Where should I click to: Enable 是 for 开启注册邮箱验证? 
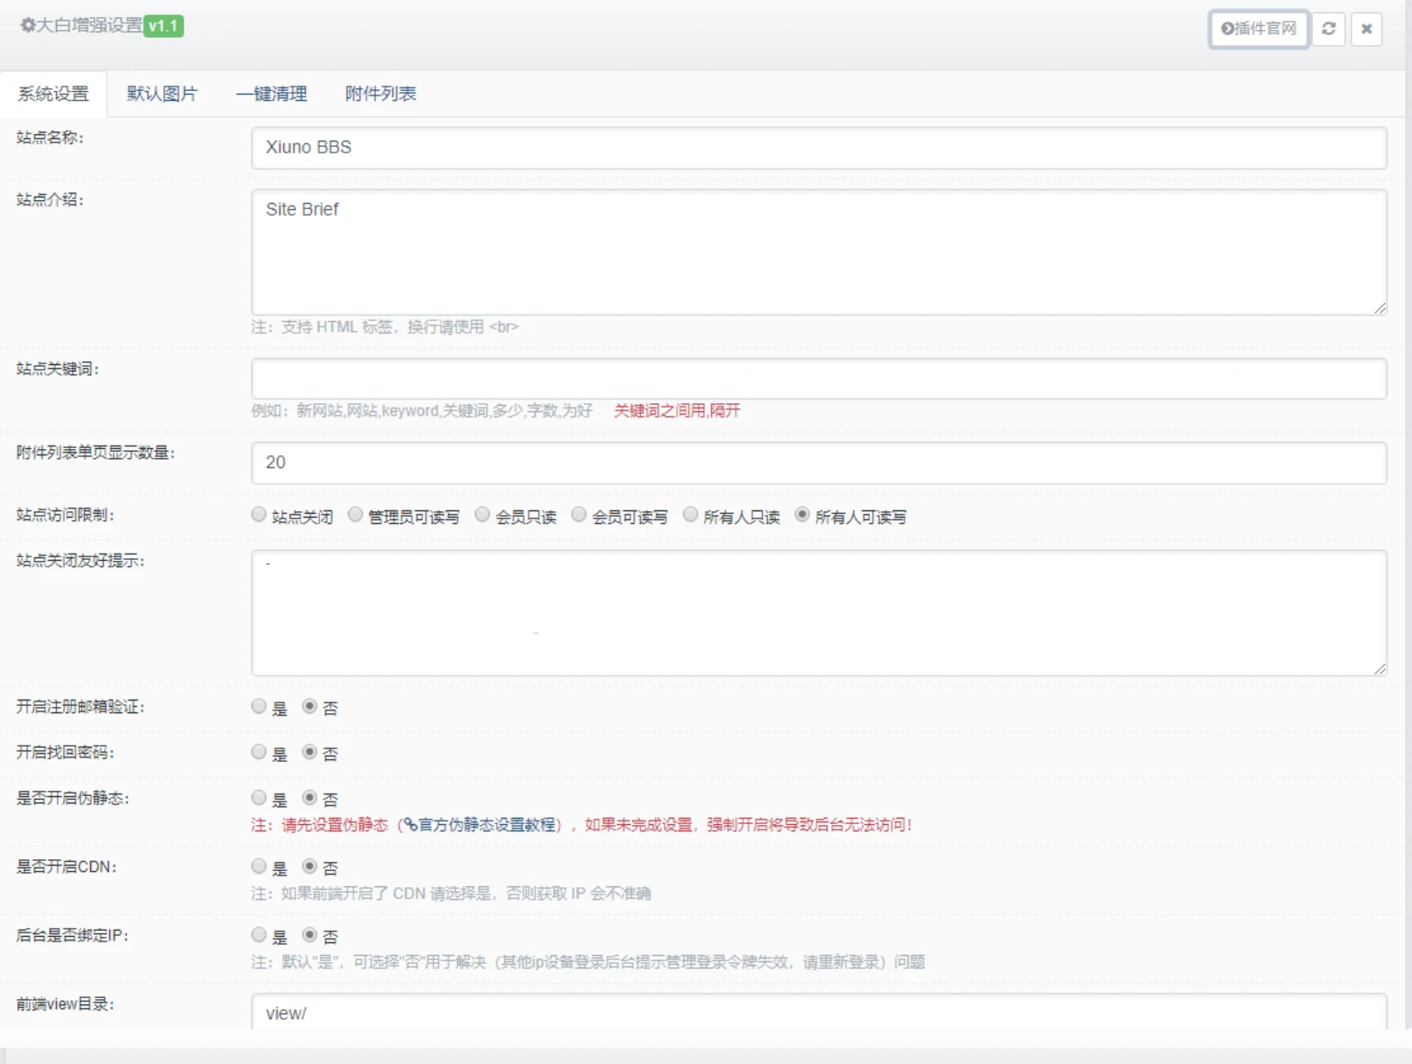(259, 706)
